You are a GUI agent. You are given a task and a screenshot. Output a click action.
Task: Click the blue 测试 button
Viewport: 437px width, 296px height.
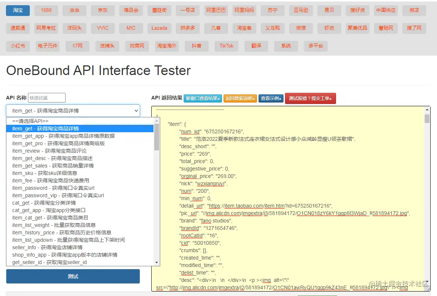(73, 276)
